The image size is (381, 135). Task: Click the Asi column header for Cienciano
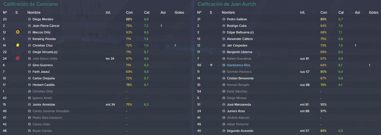[163, 13]
